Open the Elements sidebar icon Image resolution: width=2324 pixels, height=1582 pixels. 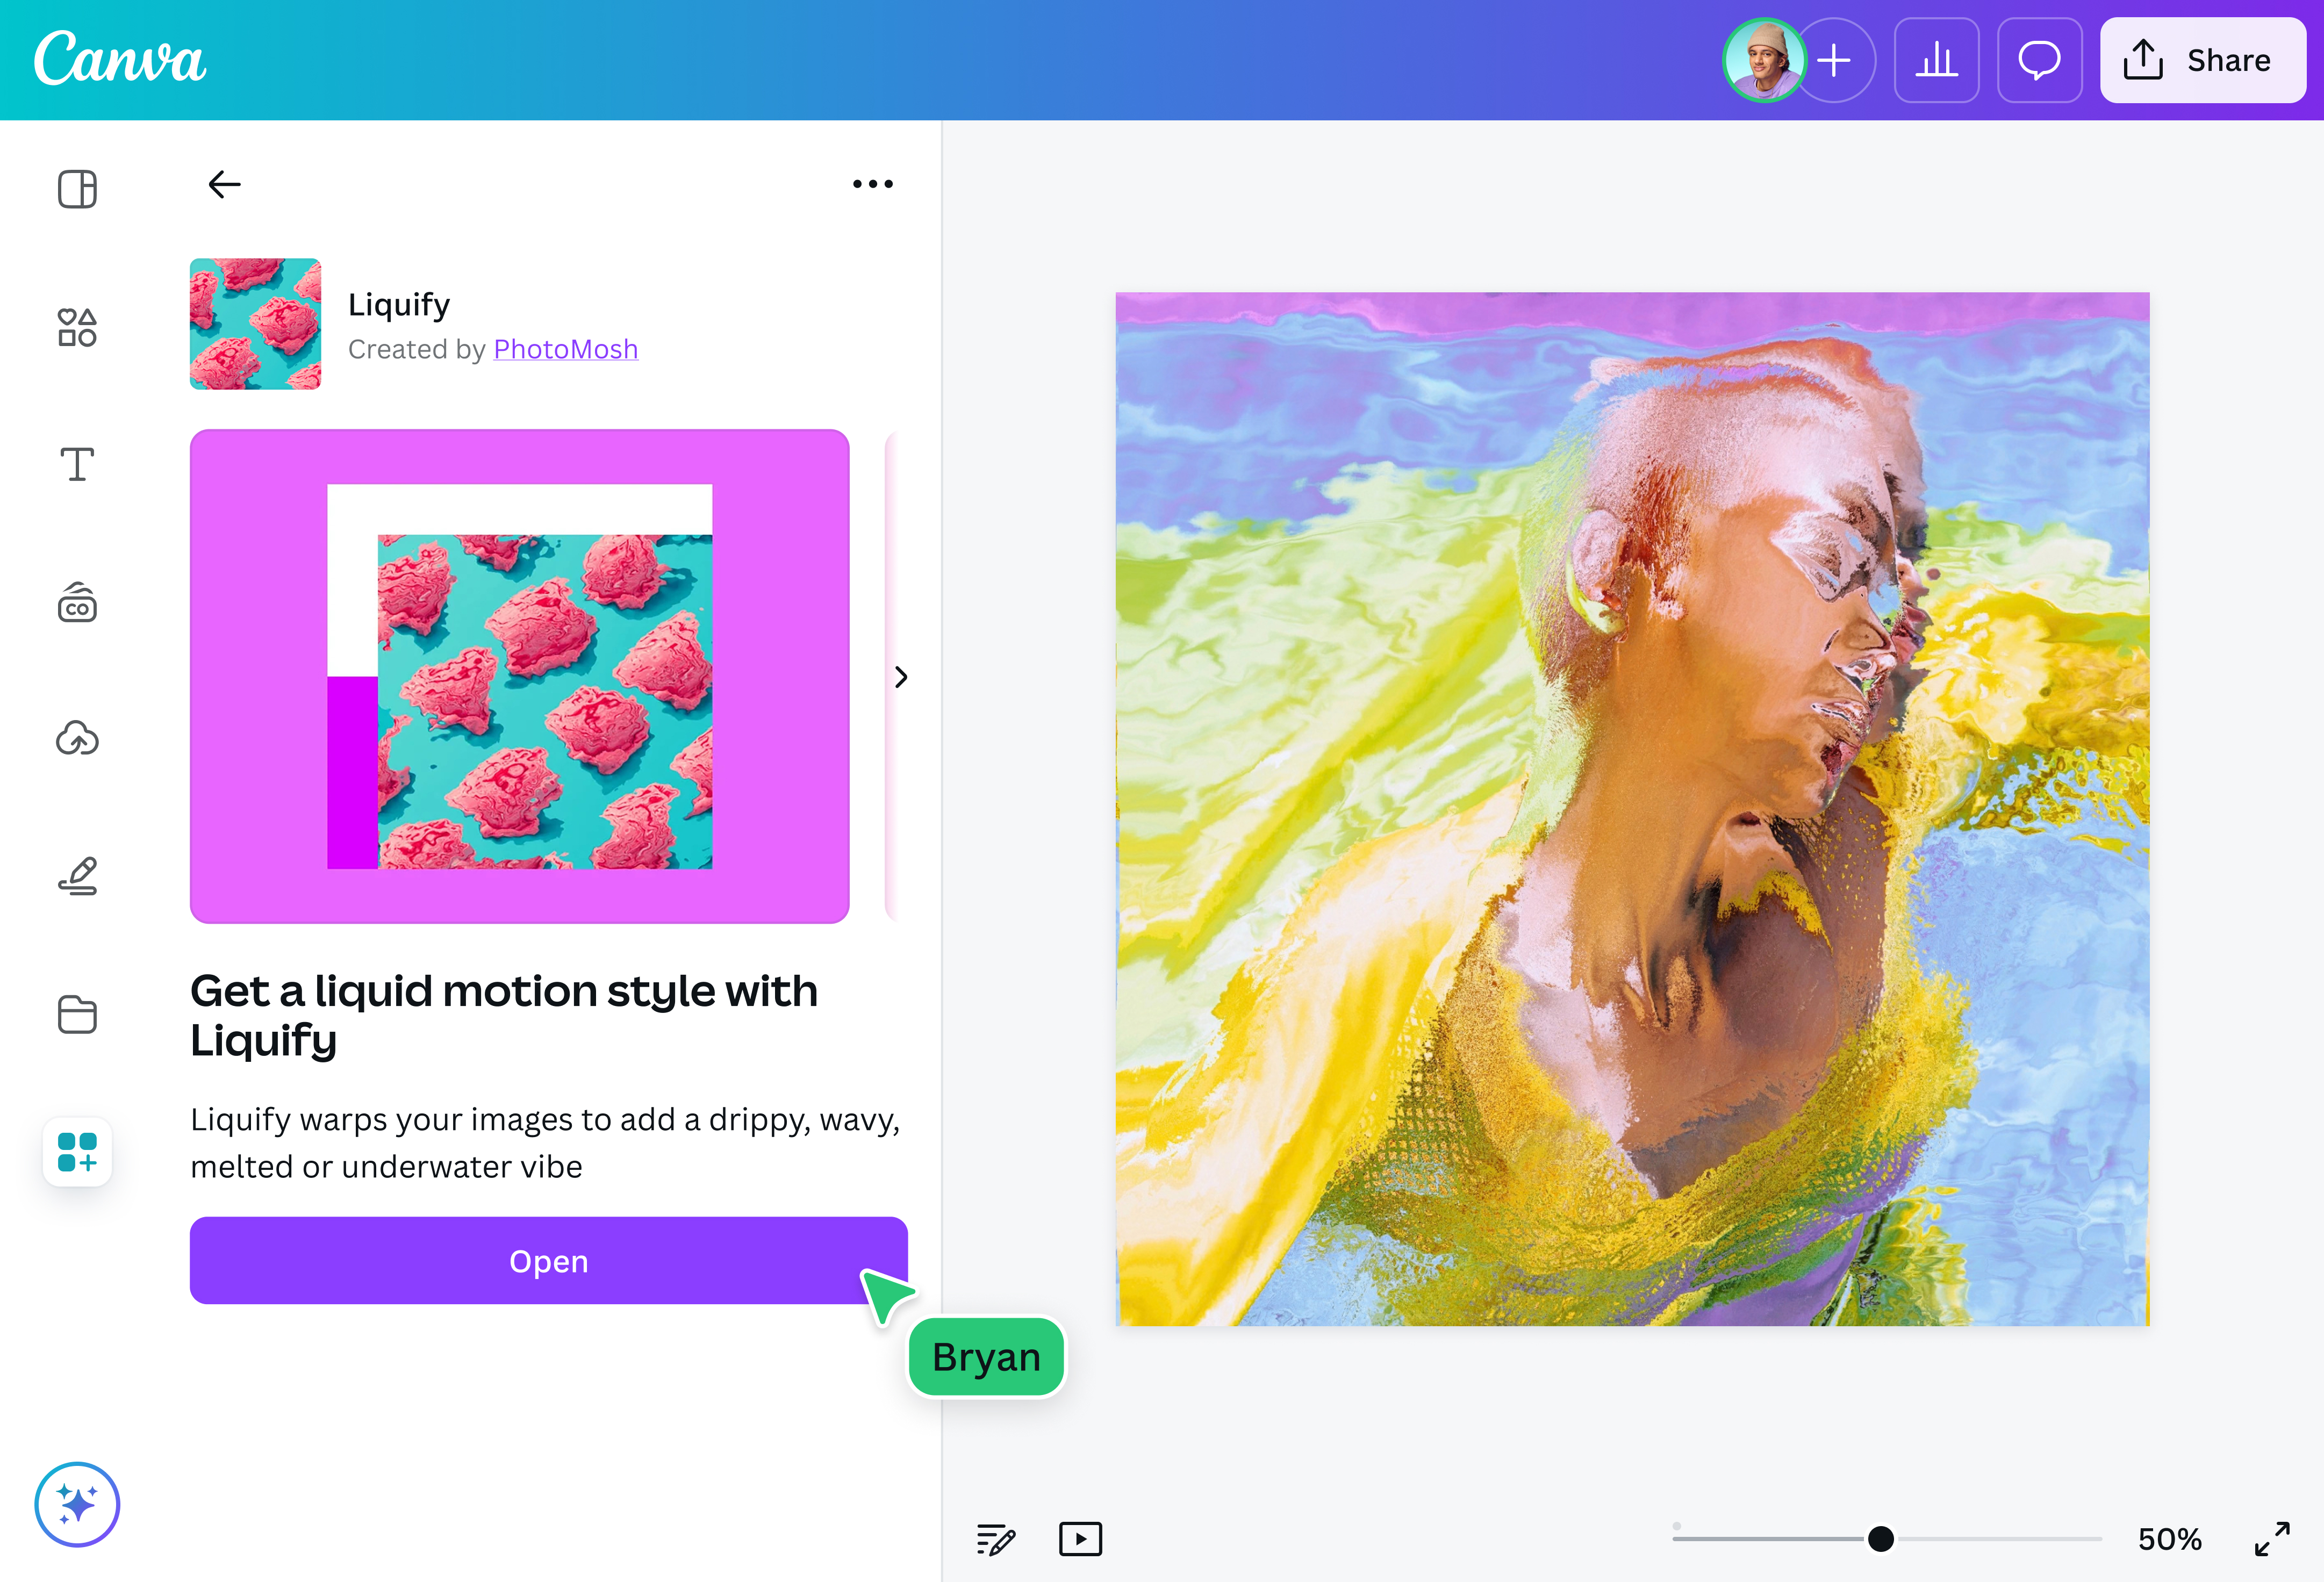(77, 327)
